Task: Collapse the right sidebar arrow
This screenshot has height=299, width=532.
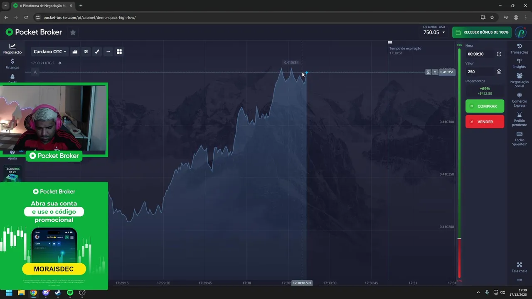Action: pyautogui.click(x=519, y=280)
